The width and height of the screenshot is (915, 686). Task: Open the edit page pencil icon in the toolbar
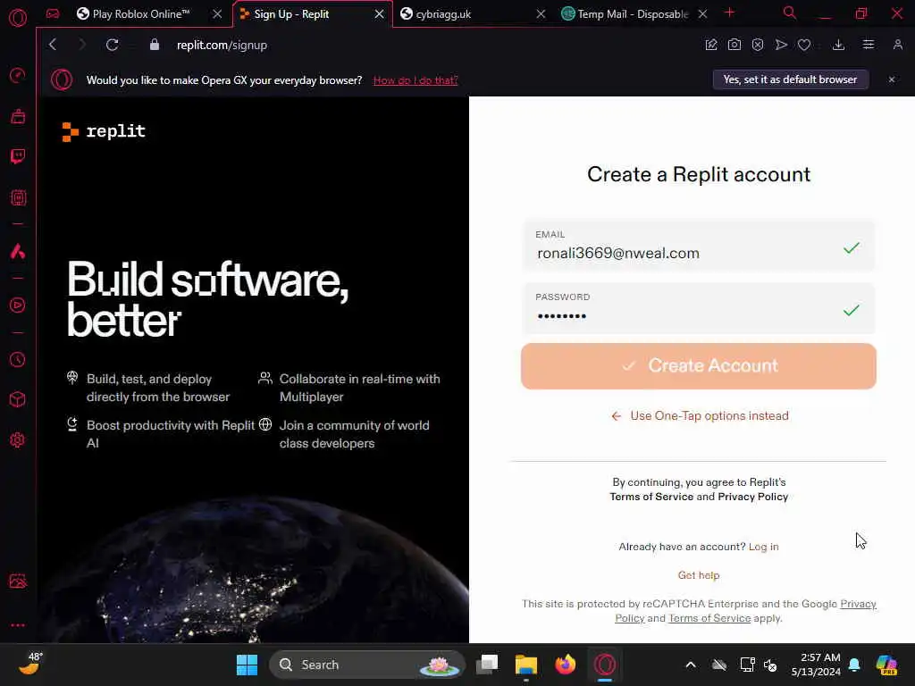tap(710, 45)
